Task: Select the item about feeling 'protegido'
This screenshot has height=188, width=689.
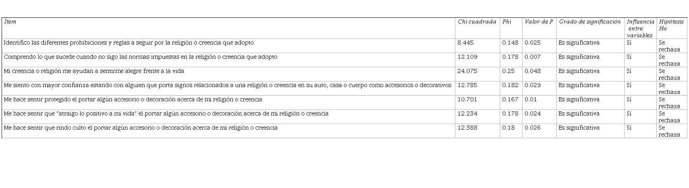Action: 133,99
